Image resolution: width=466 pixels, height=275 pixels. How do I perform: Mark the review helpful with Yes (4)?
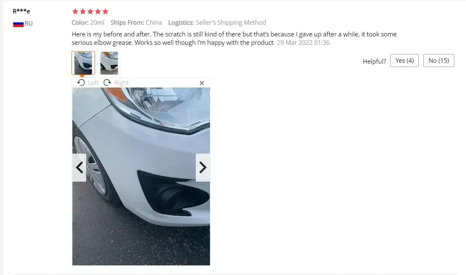[x=404, y=60]
